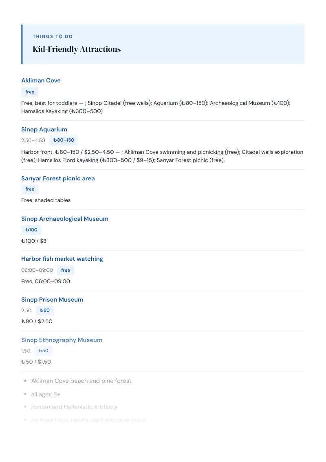Open Sinop Archaeological Museum heading
Screen dimensions: 326x462
point(65,219)
